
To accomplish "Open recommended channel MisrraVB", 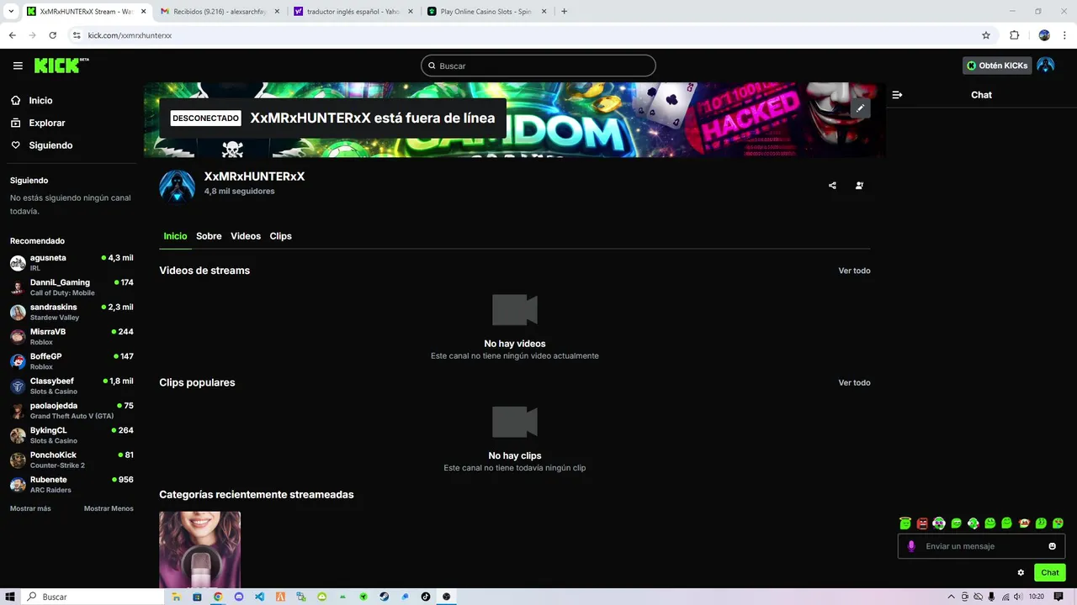I will click(x=72, y=336).
